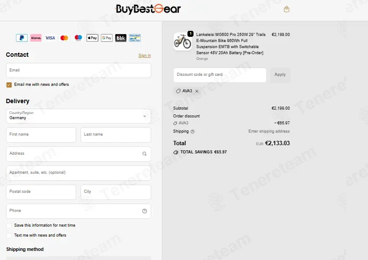
Task: Click the Bancontact payment icon
Action: pyautogui.click(x=135, y=38)
